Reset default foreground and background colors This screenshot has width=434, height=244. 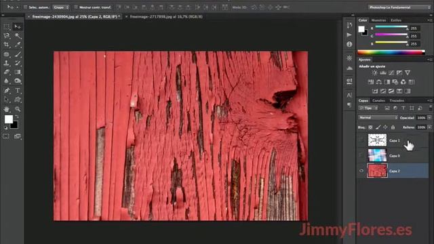pyautogui.click(x=6, y=128)
